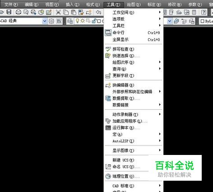213x192 pixels.
Task: Open the 文件 menu
Action: [11, 5]
